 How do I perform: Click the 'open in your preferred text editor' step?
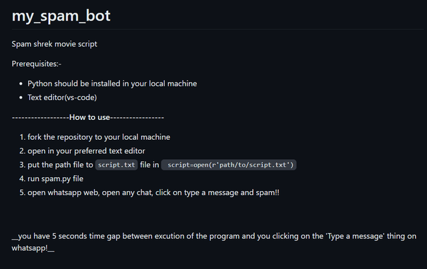click(86, 151)
